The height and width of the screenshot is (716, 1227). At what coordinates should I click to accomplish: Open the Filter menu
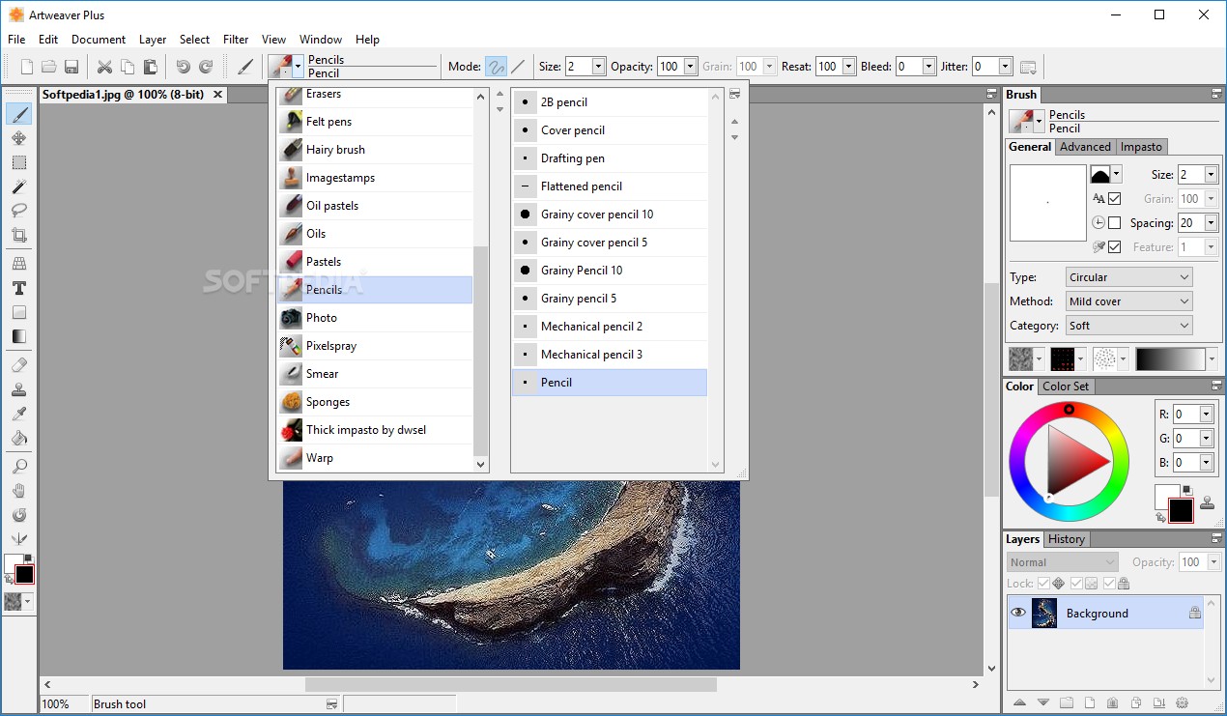[236, 40]
